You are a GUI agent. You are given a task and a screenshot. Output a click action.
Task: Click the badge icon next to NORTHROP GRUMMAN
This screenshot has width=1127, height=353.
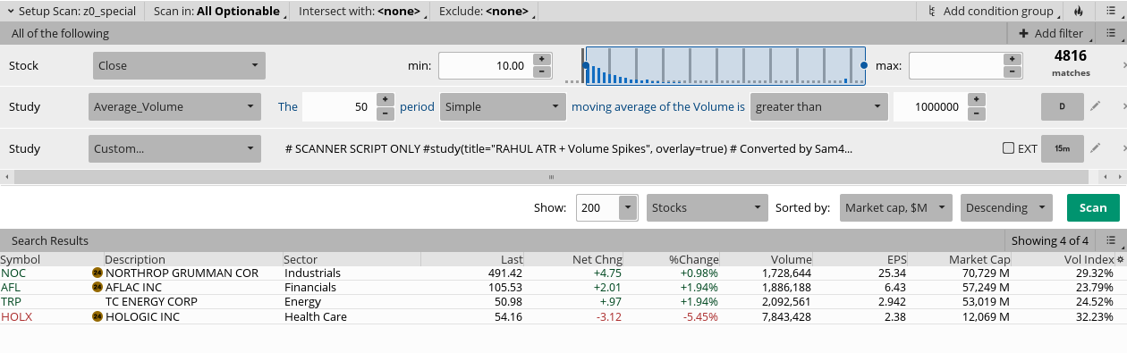coord(97,273)
